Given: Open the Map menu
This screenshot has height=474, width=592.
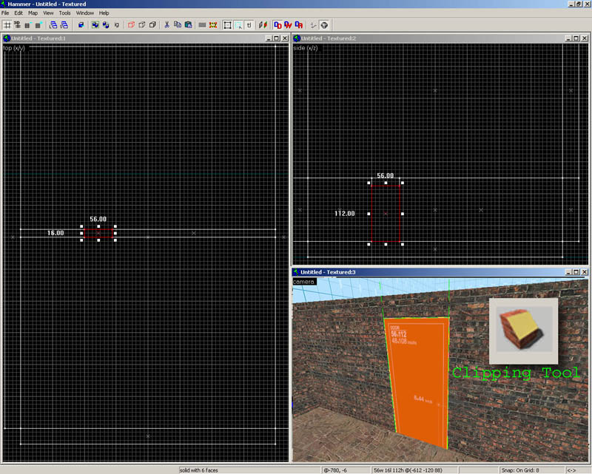Looking at the screenshot, I should (x=33, y=13).
